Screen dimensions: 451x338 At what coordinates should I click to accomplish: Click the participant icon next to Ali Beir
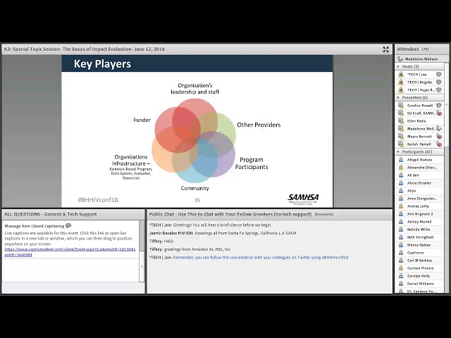coord(401,175)
